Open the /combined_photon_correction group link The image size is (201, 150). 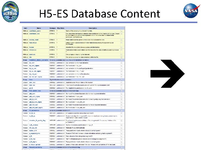pos(39,60)
